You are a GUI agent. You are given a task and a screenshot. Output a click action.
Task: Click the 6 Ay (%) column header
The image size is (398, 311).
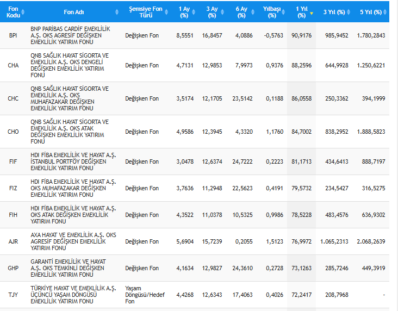(243, 12)
